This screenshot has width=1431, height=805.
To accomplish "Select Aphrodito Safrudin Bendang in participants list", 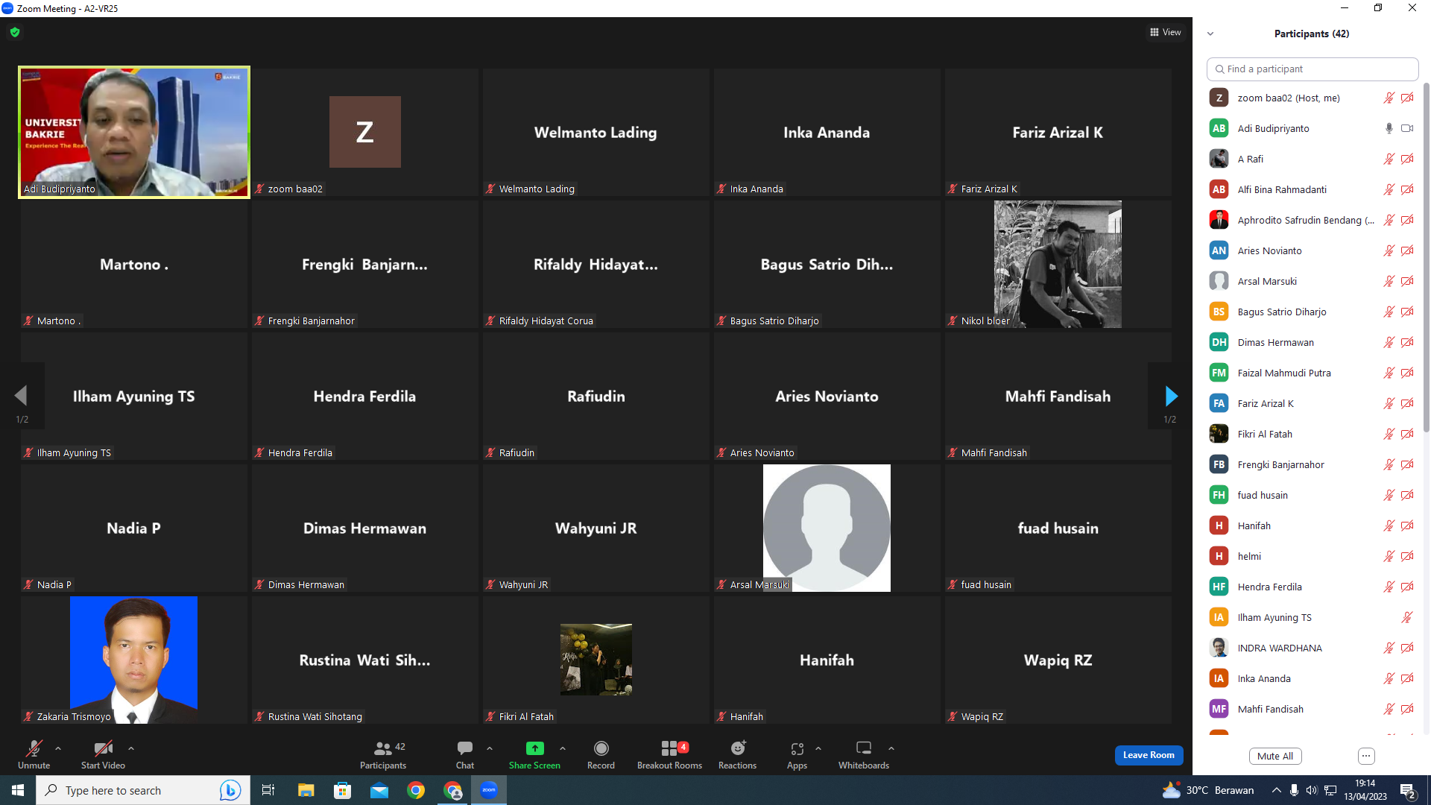I will coord(1312,220).
